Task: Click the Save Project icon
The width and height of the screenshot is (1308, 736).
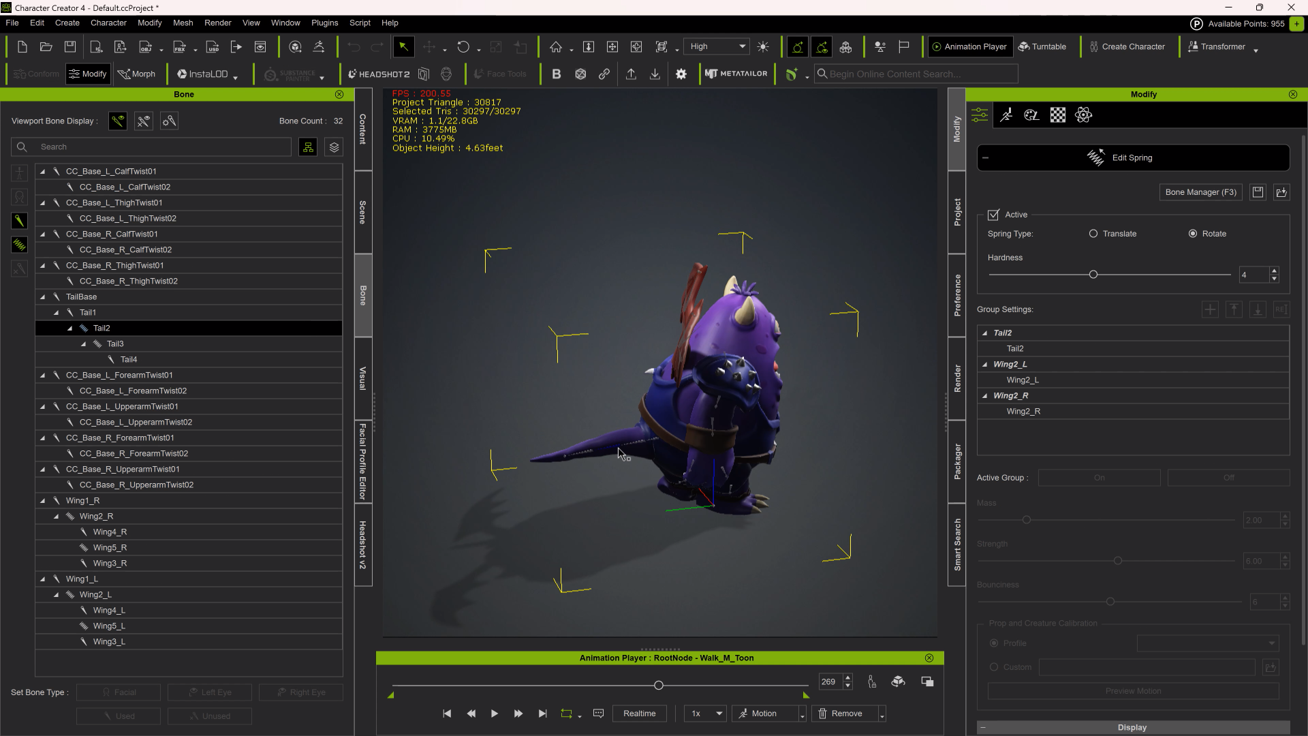Action: (69, 47)
